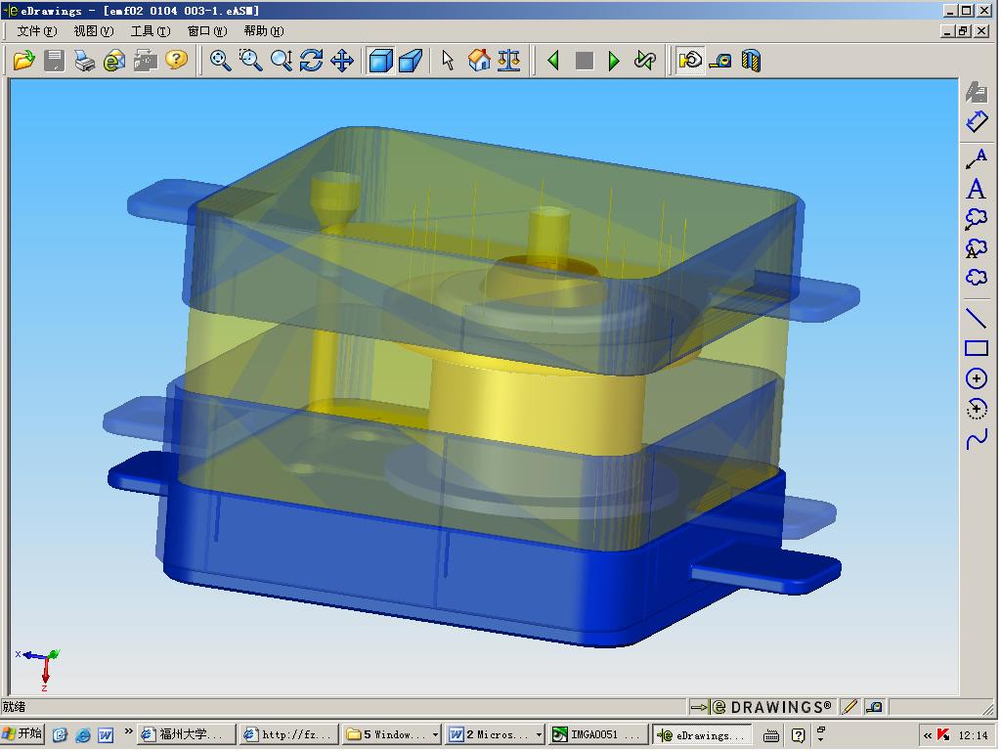Open the 工具(T) menu
This screenshot has height=751, width=1001.
coord(150,31)
